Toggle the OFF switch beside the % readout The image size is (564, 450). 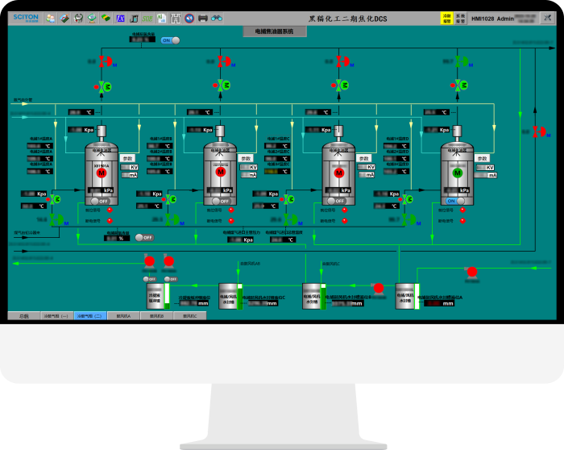pyautogui.click(x=143, y=237)
